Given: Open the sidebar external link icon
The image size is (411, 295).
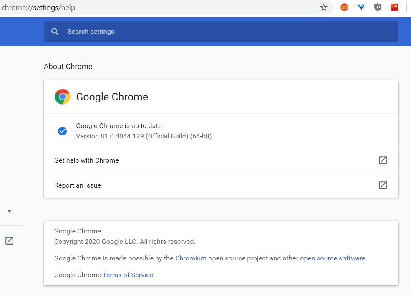Looking at the screenshot, I should pos(10,240).
